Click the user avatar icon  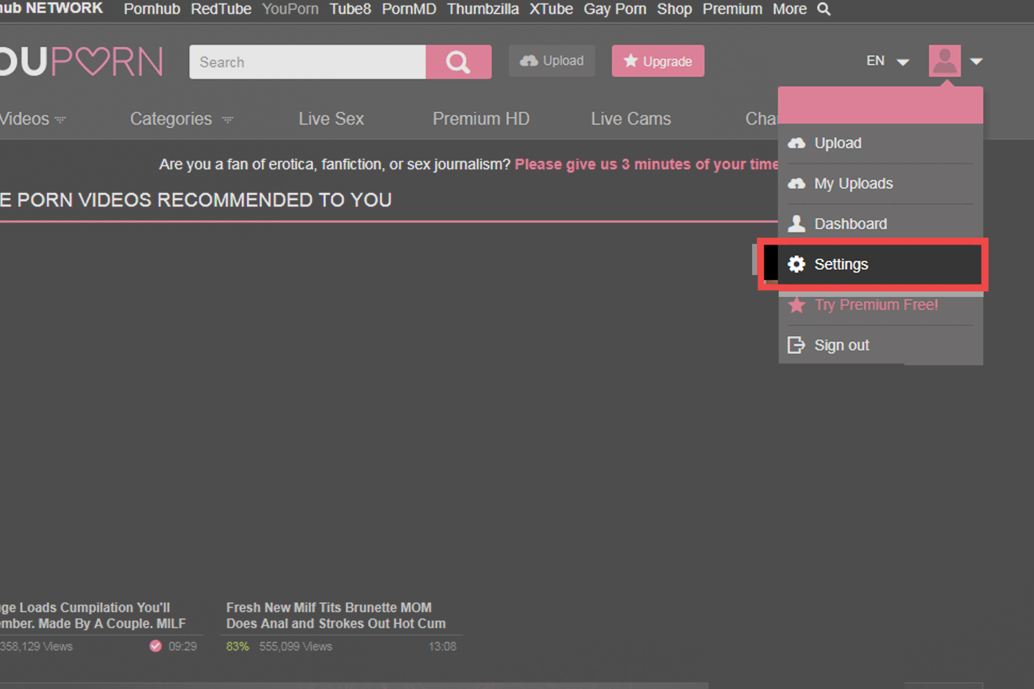click(944, 61)
